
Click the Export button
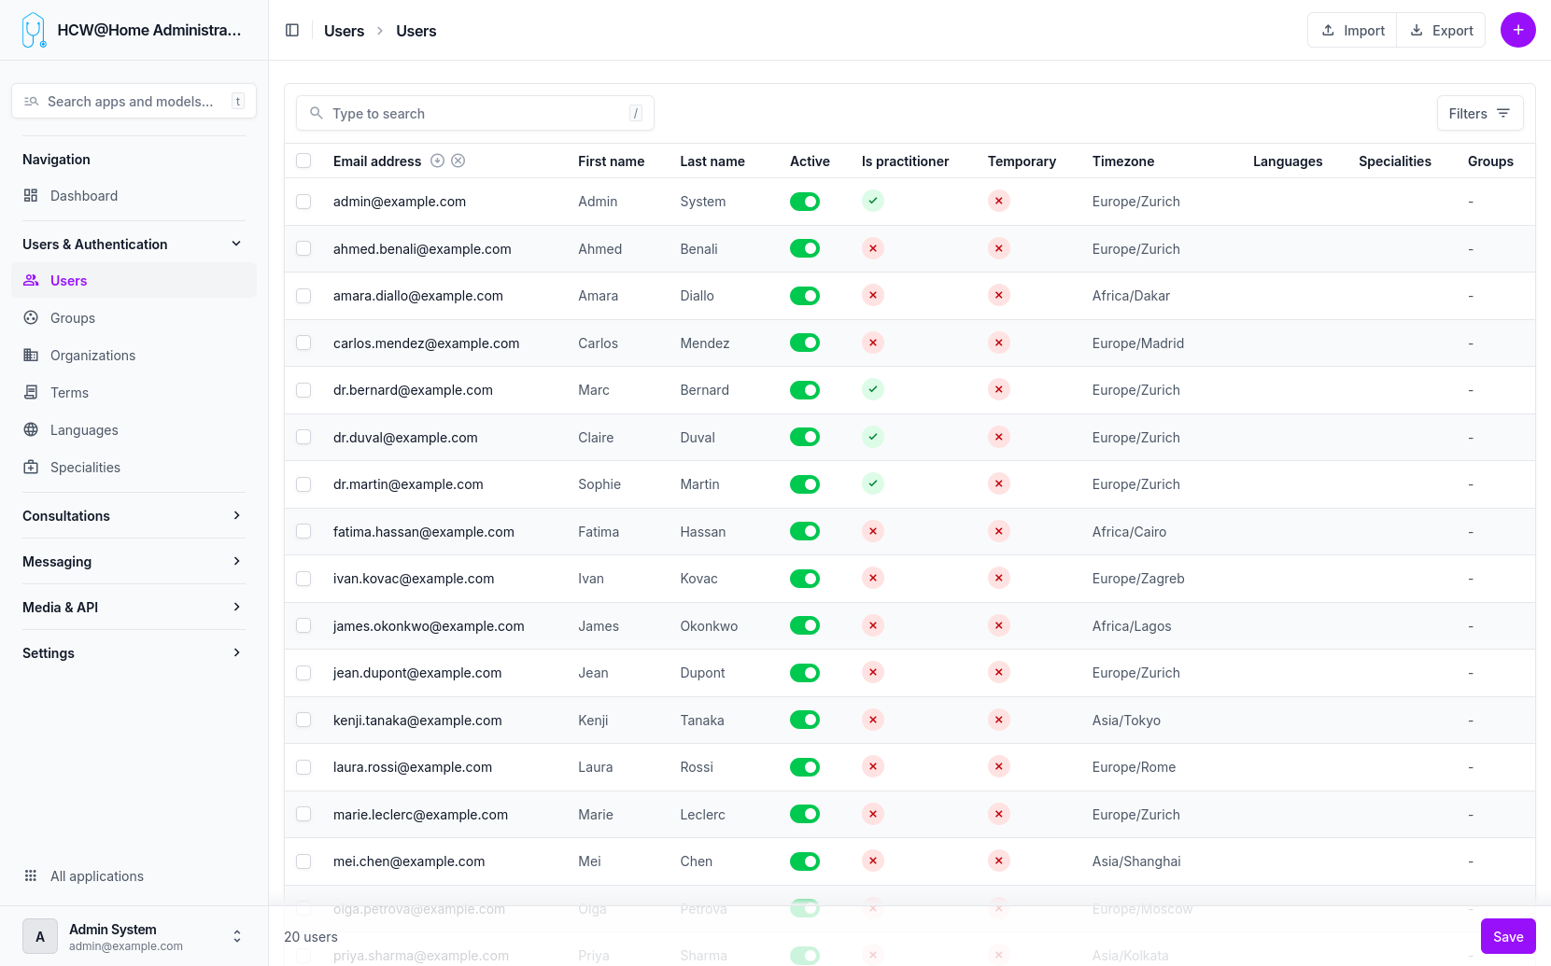[1441, 31]
